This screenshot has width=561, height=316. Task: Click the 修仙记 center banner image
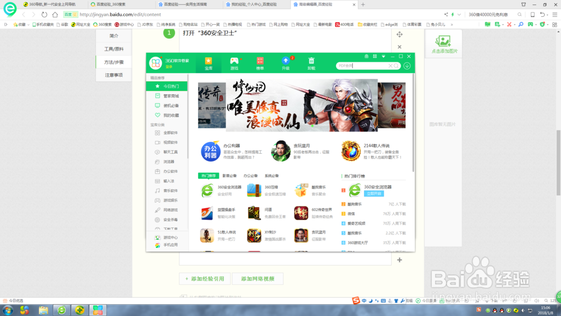pyautogui.click(x=302, y=105)
